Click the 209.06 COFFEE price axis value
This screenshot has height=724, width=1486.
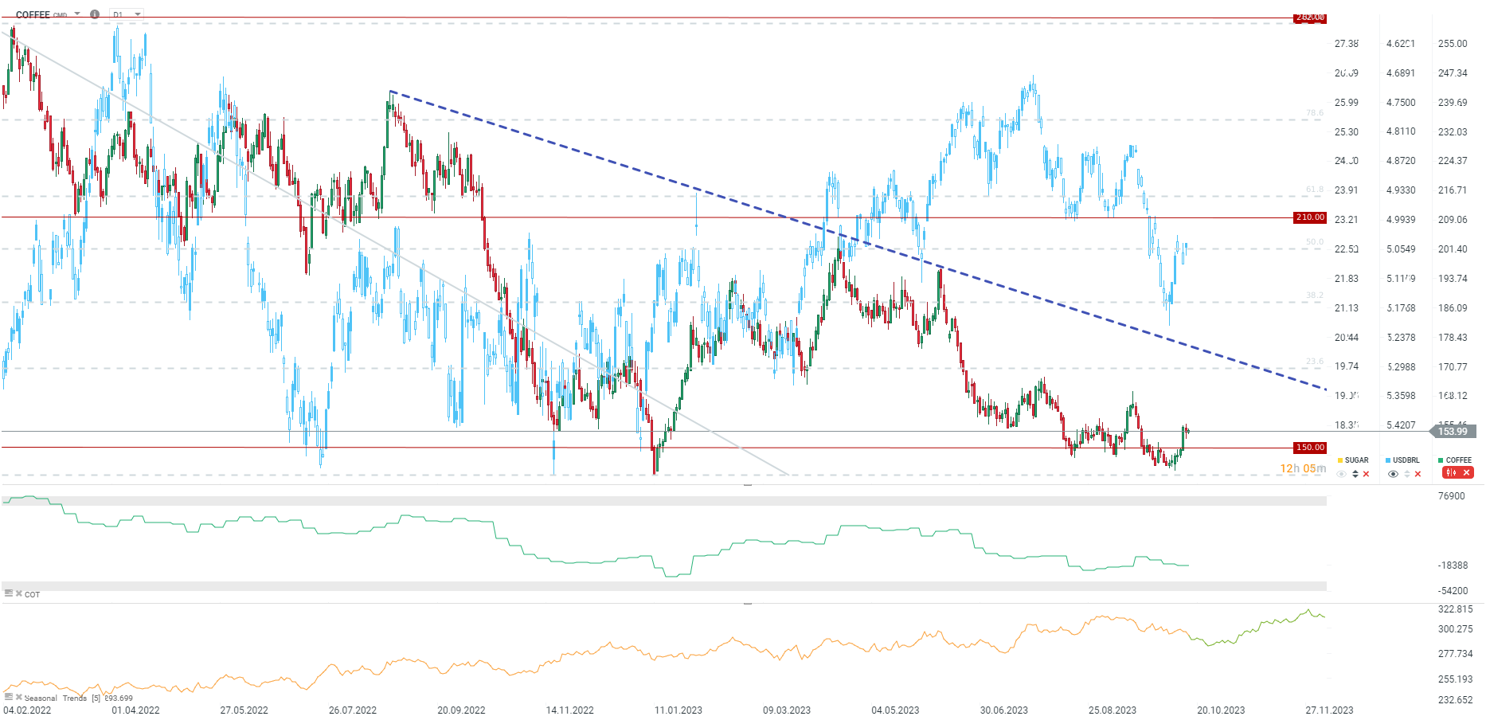coord(1453,220)
